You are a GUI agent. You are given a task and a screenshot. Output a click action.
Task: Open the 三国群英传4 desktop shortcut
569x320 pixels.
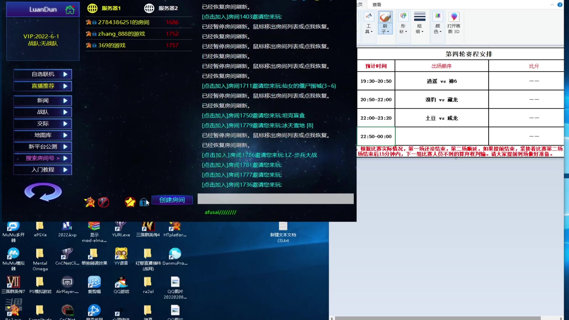pos(148,230)
